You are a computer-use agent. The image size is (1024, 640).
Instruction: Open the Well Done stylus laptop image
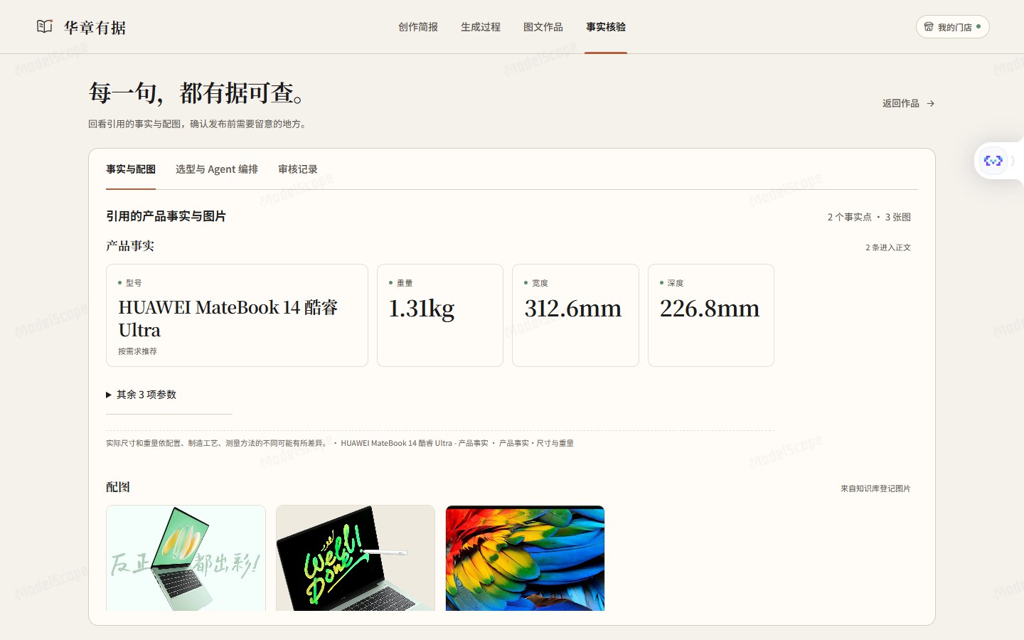tap(356, 558)
